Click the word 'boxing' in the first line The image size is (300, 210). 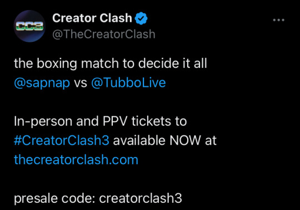click(57, 64)
